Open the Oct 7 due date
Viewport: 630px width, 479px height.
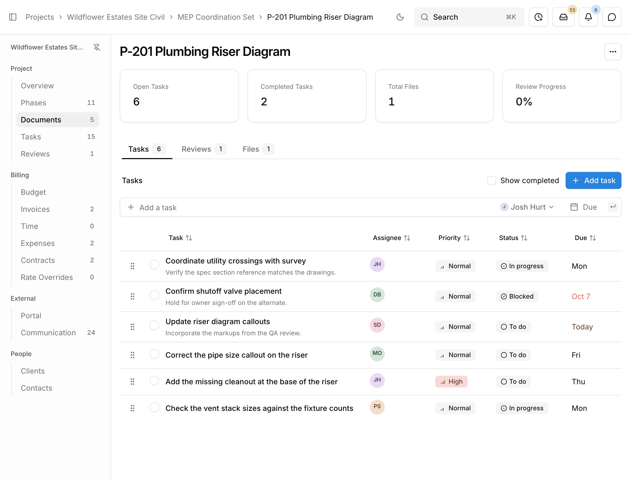581,296
